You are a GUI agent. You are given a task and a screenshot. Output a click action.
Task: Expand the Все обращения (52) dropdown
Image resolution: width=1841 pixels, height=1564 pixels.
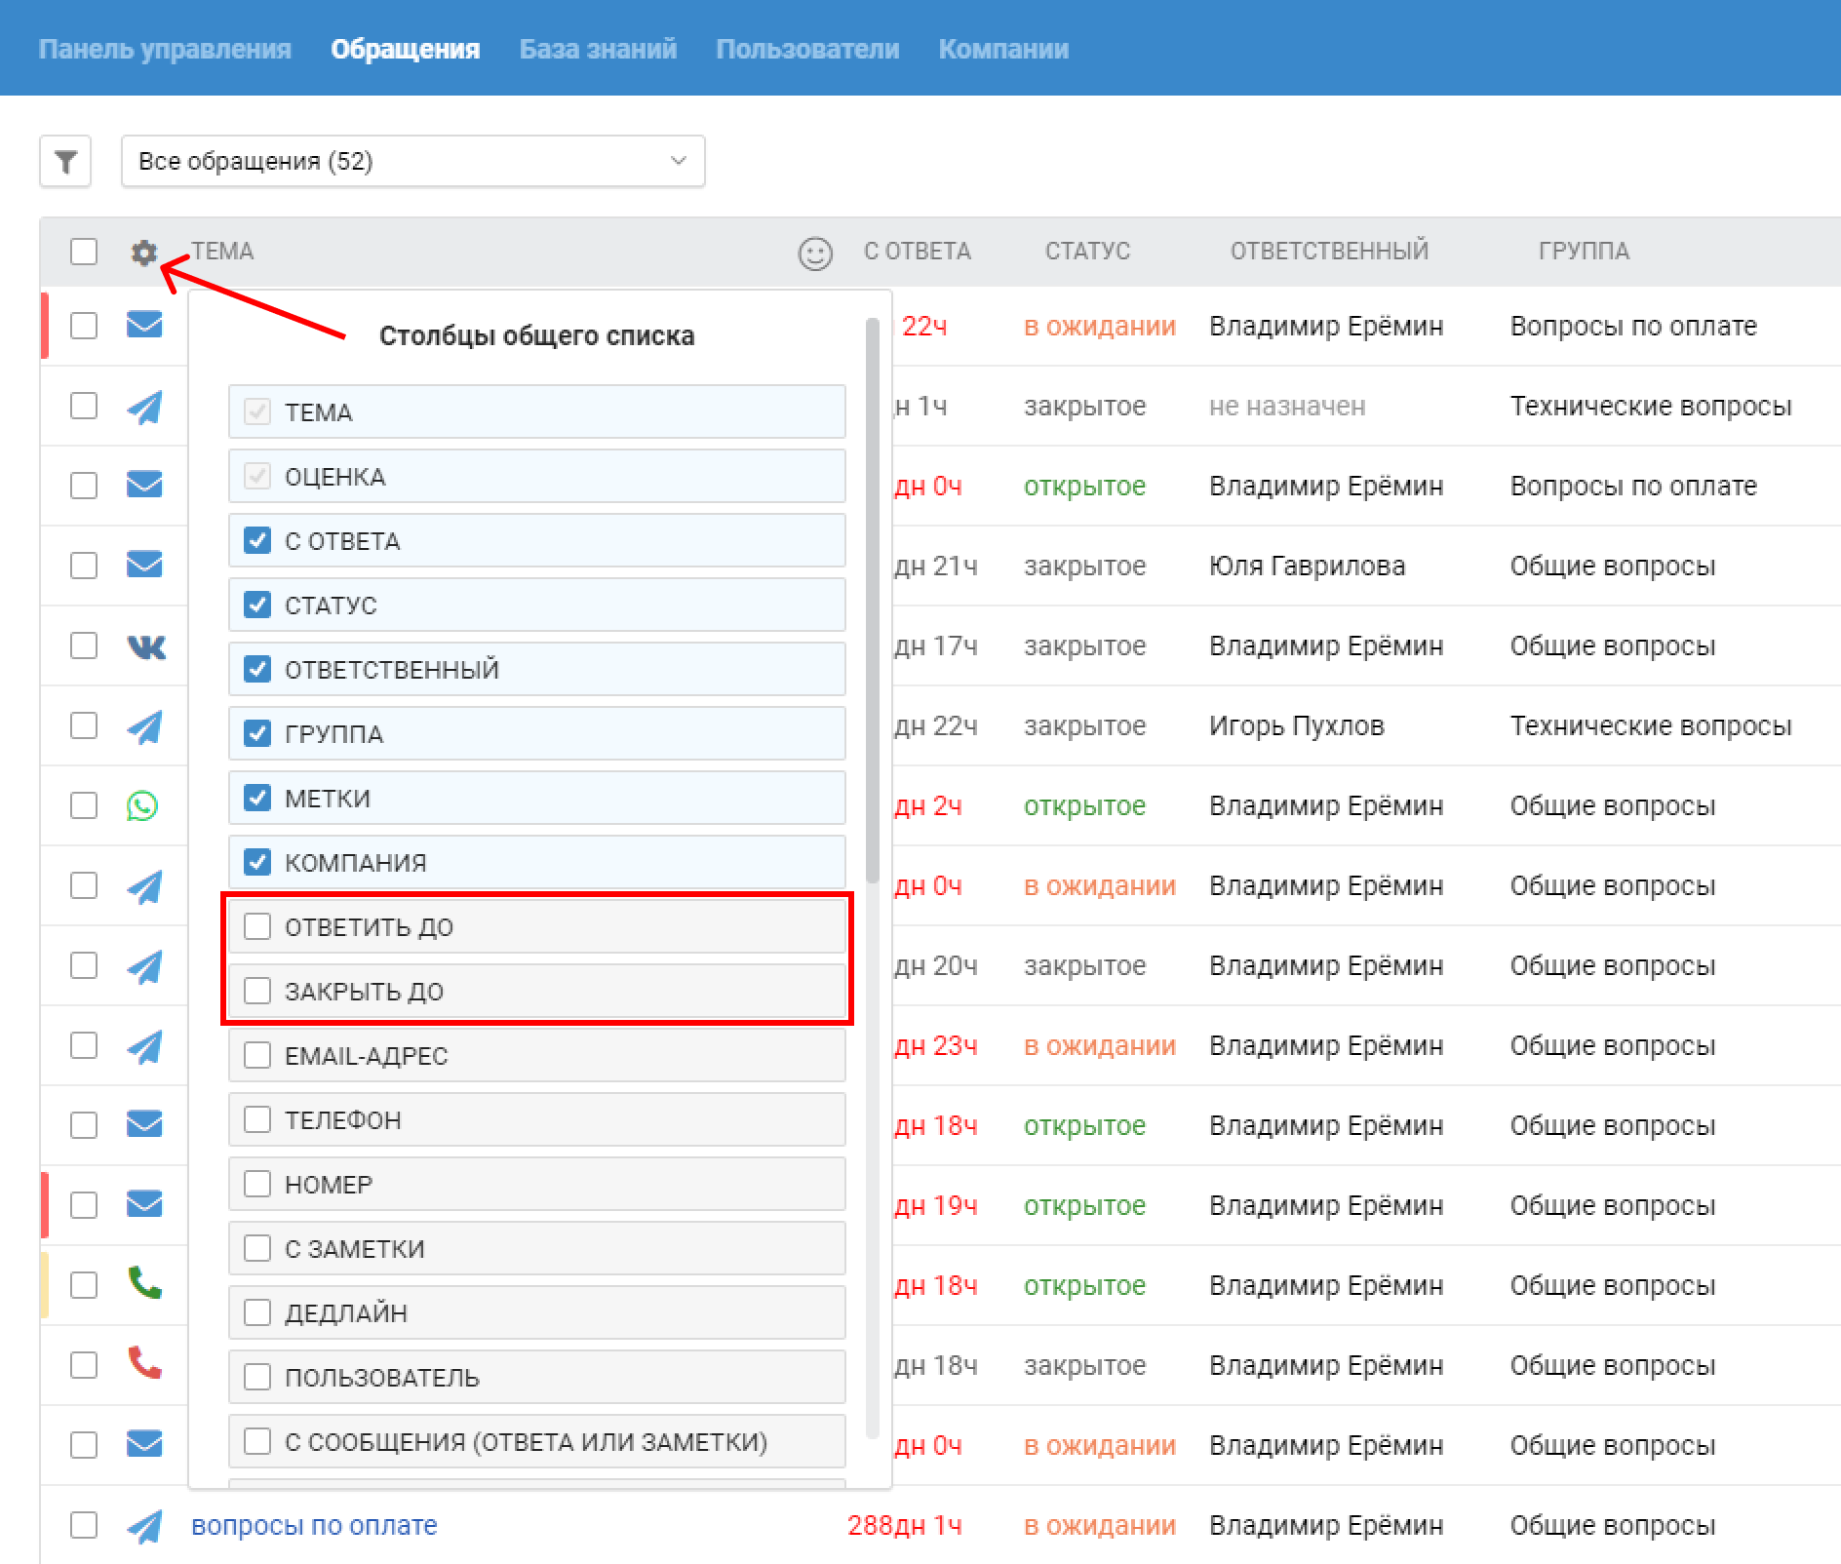[x=412, y=161]
